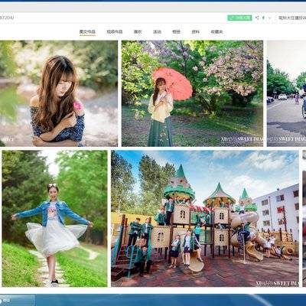Click inside the browser address field
Screen dimensions: 306x306
pos(112,18)
